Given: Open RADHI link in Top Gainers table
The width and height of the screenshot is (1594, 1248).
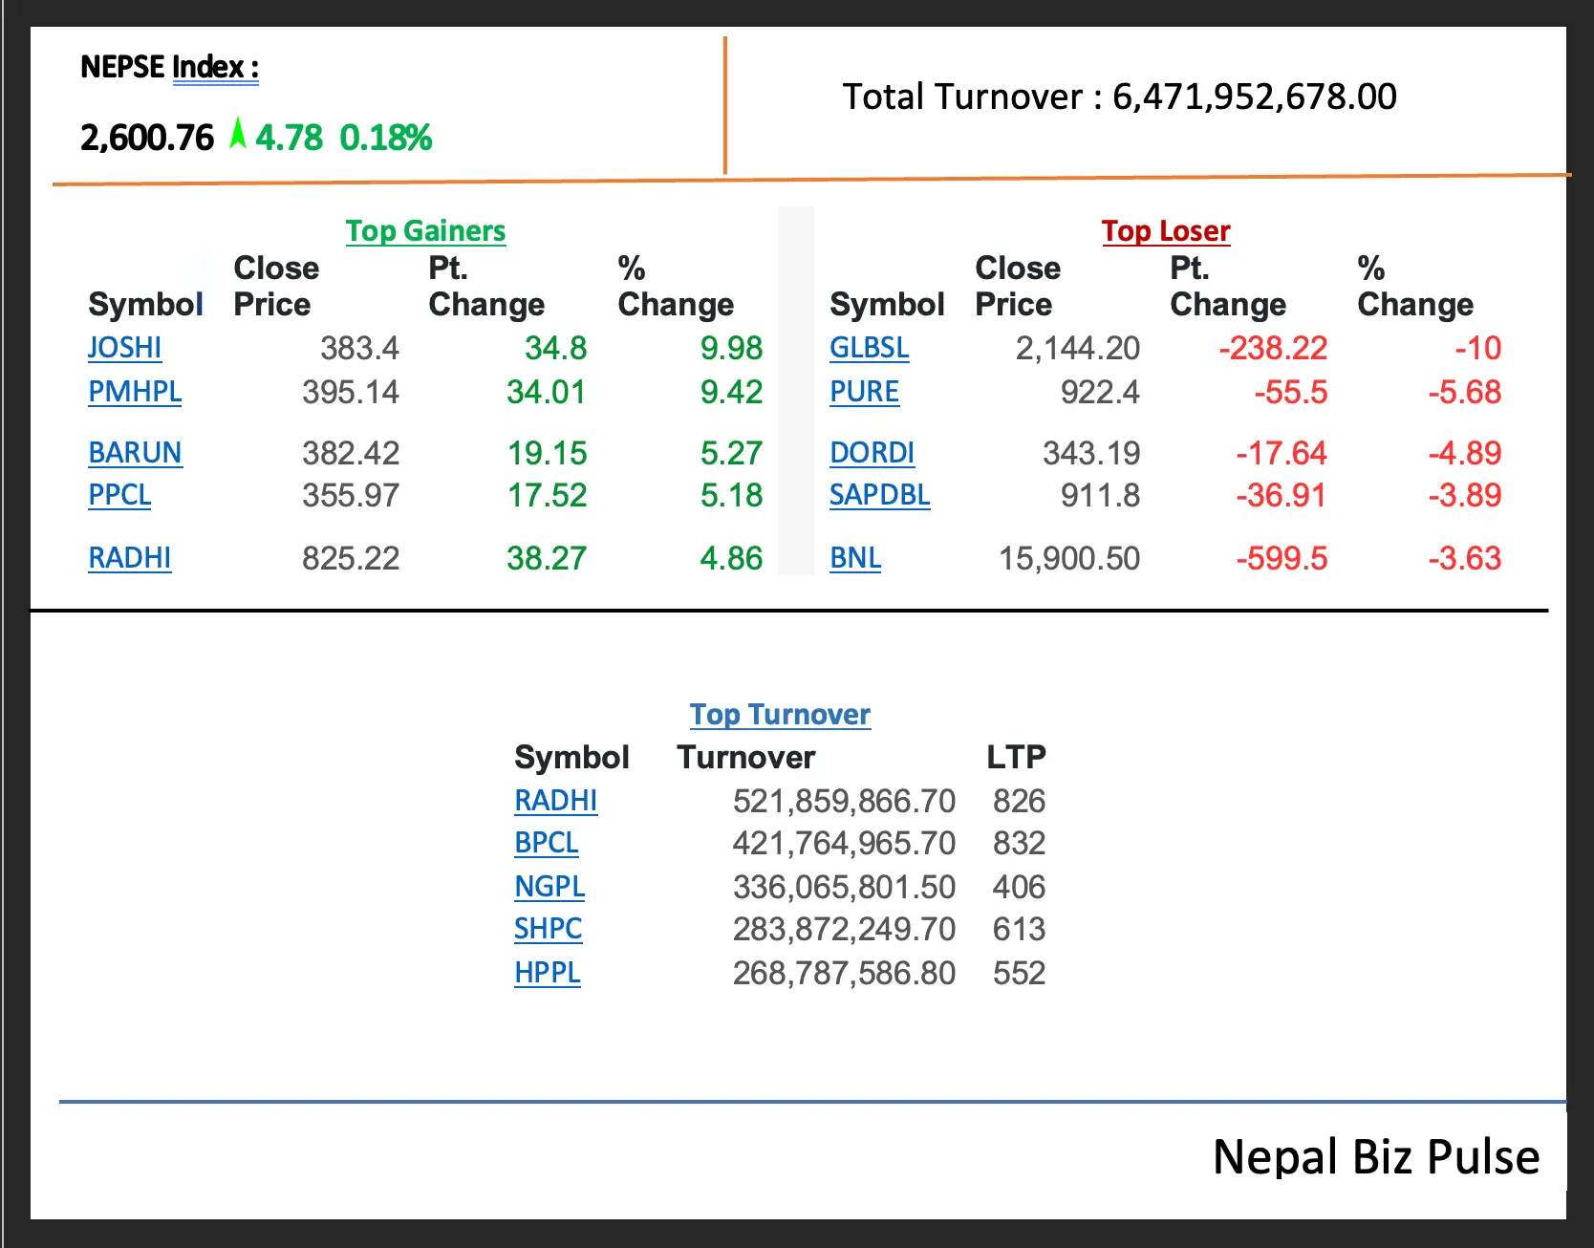Looking at the screenshot, I should (129, 558).
